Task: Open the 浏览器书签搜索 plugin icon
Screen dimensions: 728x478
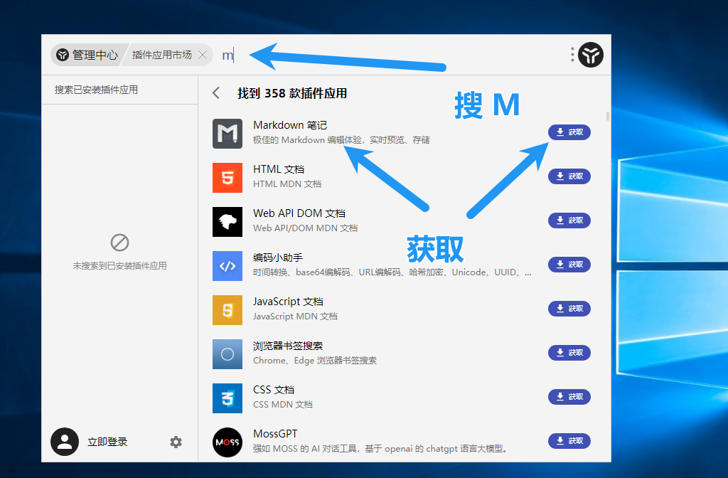Action: [227, 354]
